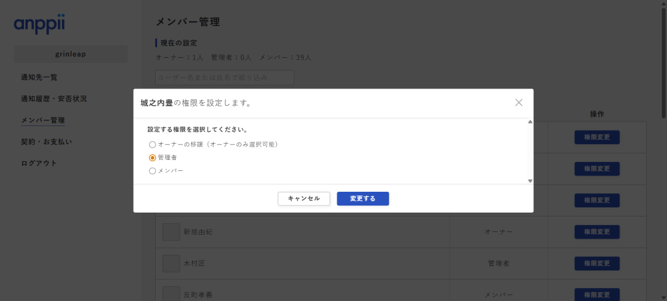
Task: Click the 管理者 role cell of 木村匠
Action: click(x=498, y=263)
